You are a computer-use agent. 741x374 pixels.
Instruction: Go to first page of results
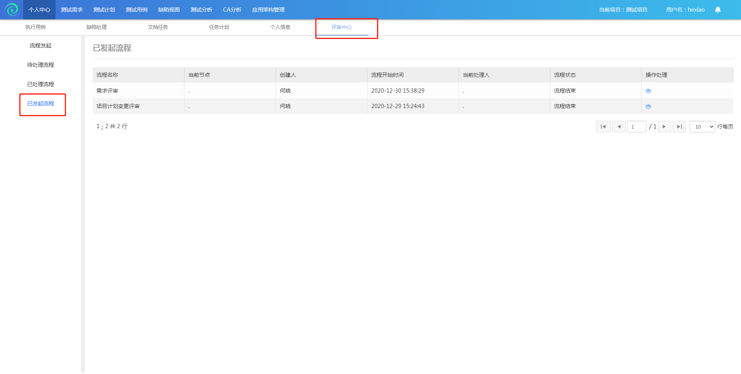pos(603,127)
